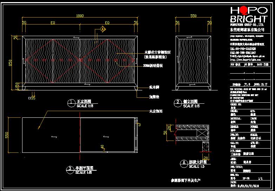Click the 550 dimension above side elevation
Screen dimensions: 275x191
(193, 16)
